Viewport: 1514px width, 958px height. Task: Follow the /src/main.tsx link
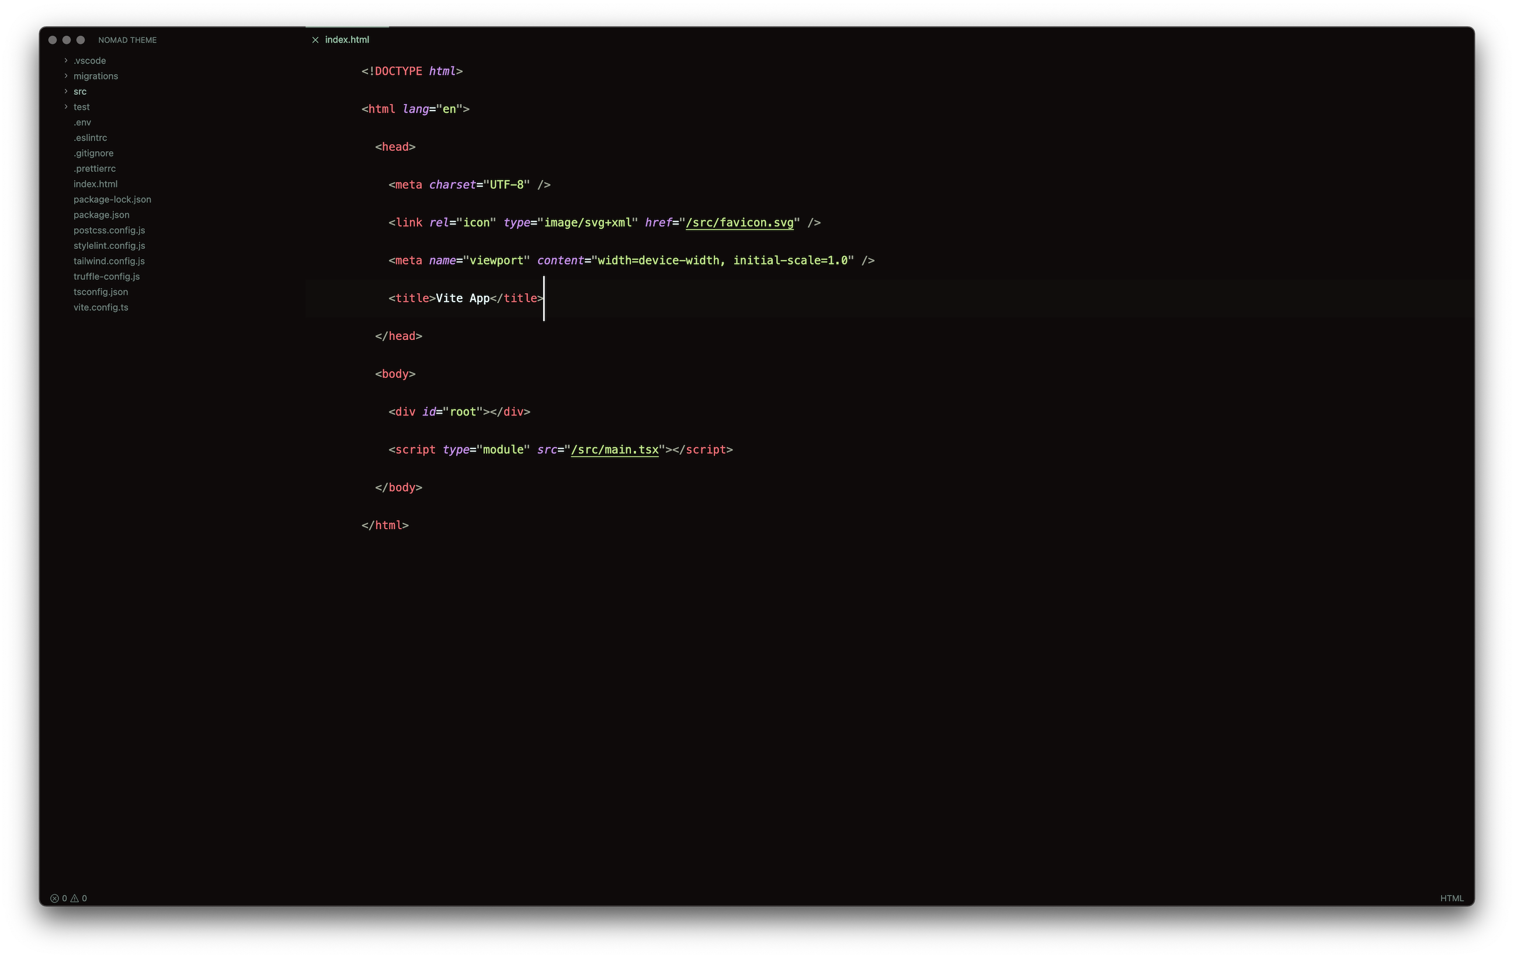[614, 449]
